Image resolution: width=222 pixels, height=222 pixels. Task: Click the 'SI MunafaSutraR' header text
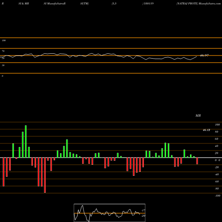pyautogui.click(x=55, y=4)
